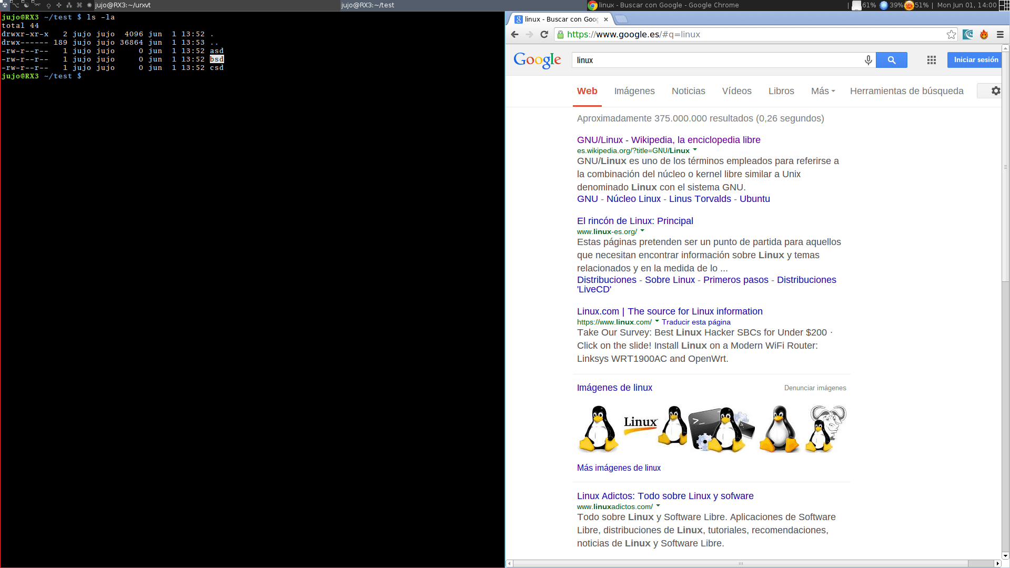The image size is (1010, 568).
Task: Bookmark page with the star icon
Action: coord(951,35)
